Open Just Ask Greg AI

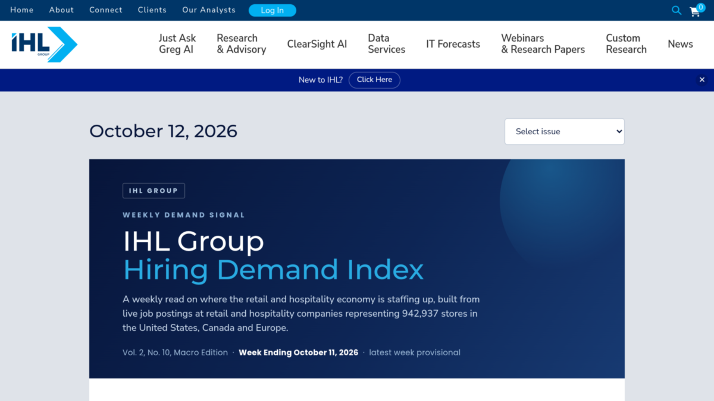tap(177, 44)
